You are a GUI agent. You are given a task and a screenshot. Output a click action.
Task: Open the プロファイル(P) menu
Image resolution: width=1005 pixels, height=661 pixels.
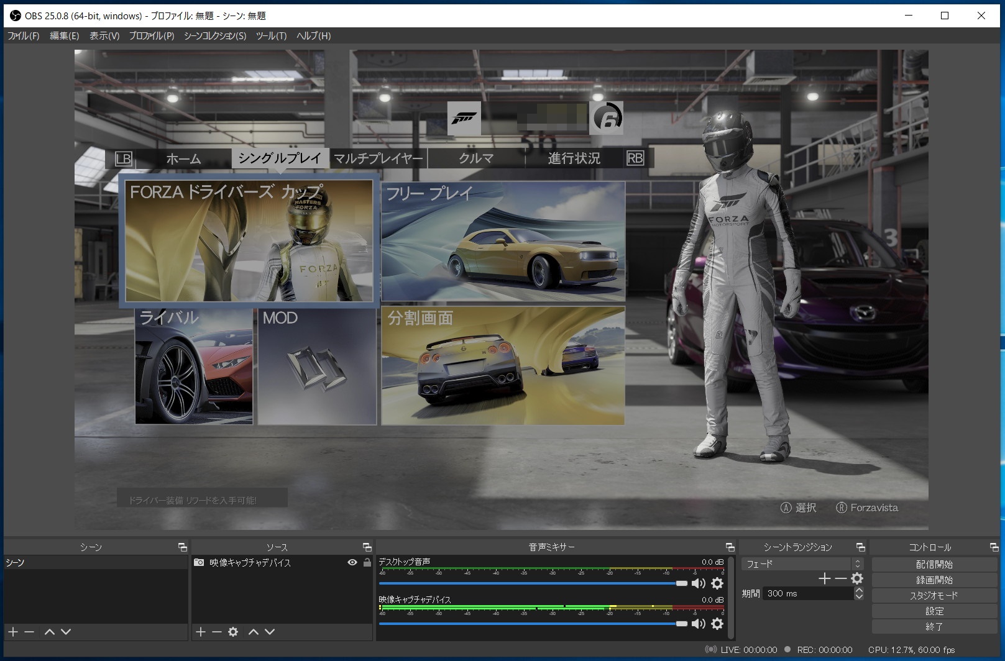[152, 36]
